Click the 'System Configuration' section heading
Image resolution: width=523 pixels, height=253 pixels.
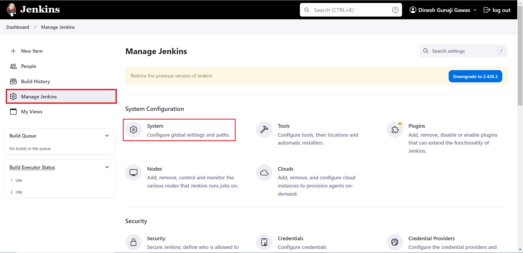click(x=154, y=109)
